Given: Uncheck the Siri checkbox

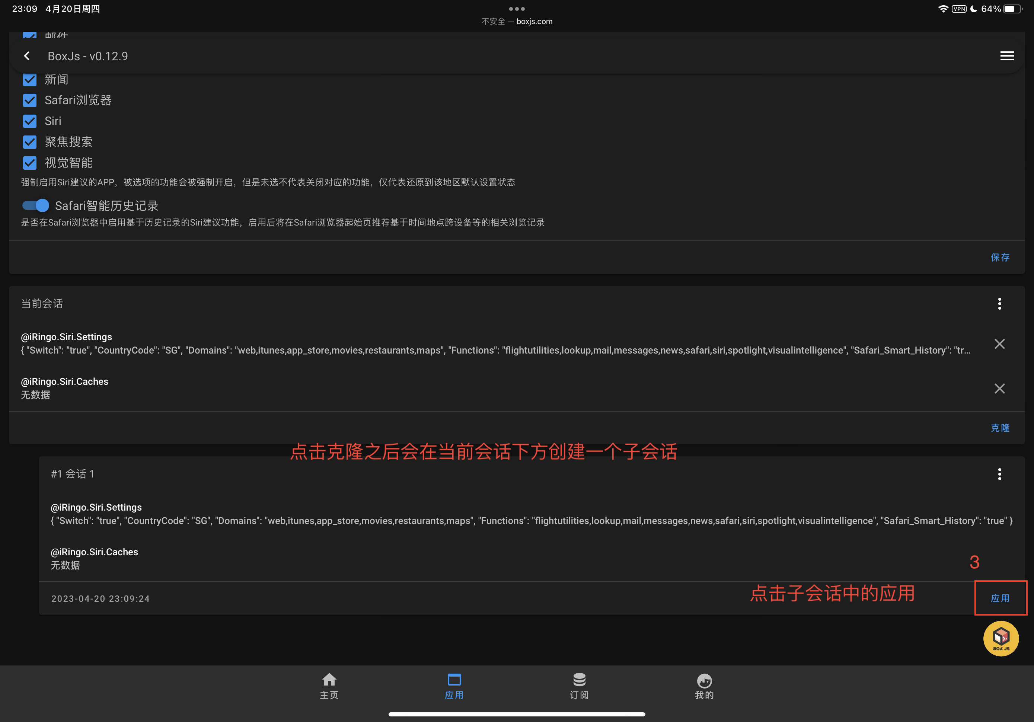Looking at the screenshot, I should [30, 121].
